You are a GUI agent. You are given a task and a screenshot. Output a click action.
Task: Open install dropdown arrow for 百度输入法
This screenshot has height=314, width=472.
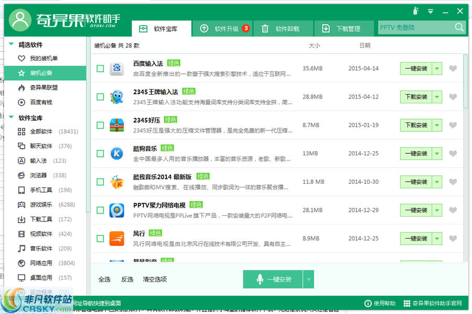point(437,69)
